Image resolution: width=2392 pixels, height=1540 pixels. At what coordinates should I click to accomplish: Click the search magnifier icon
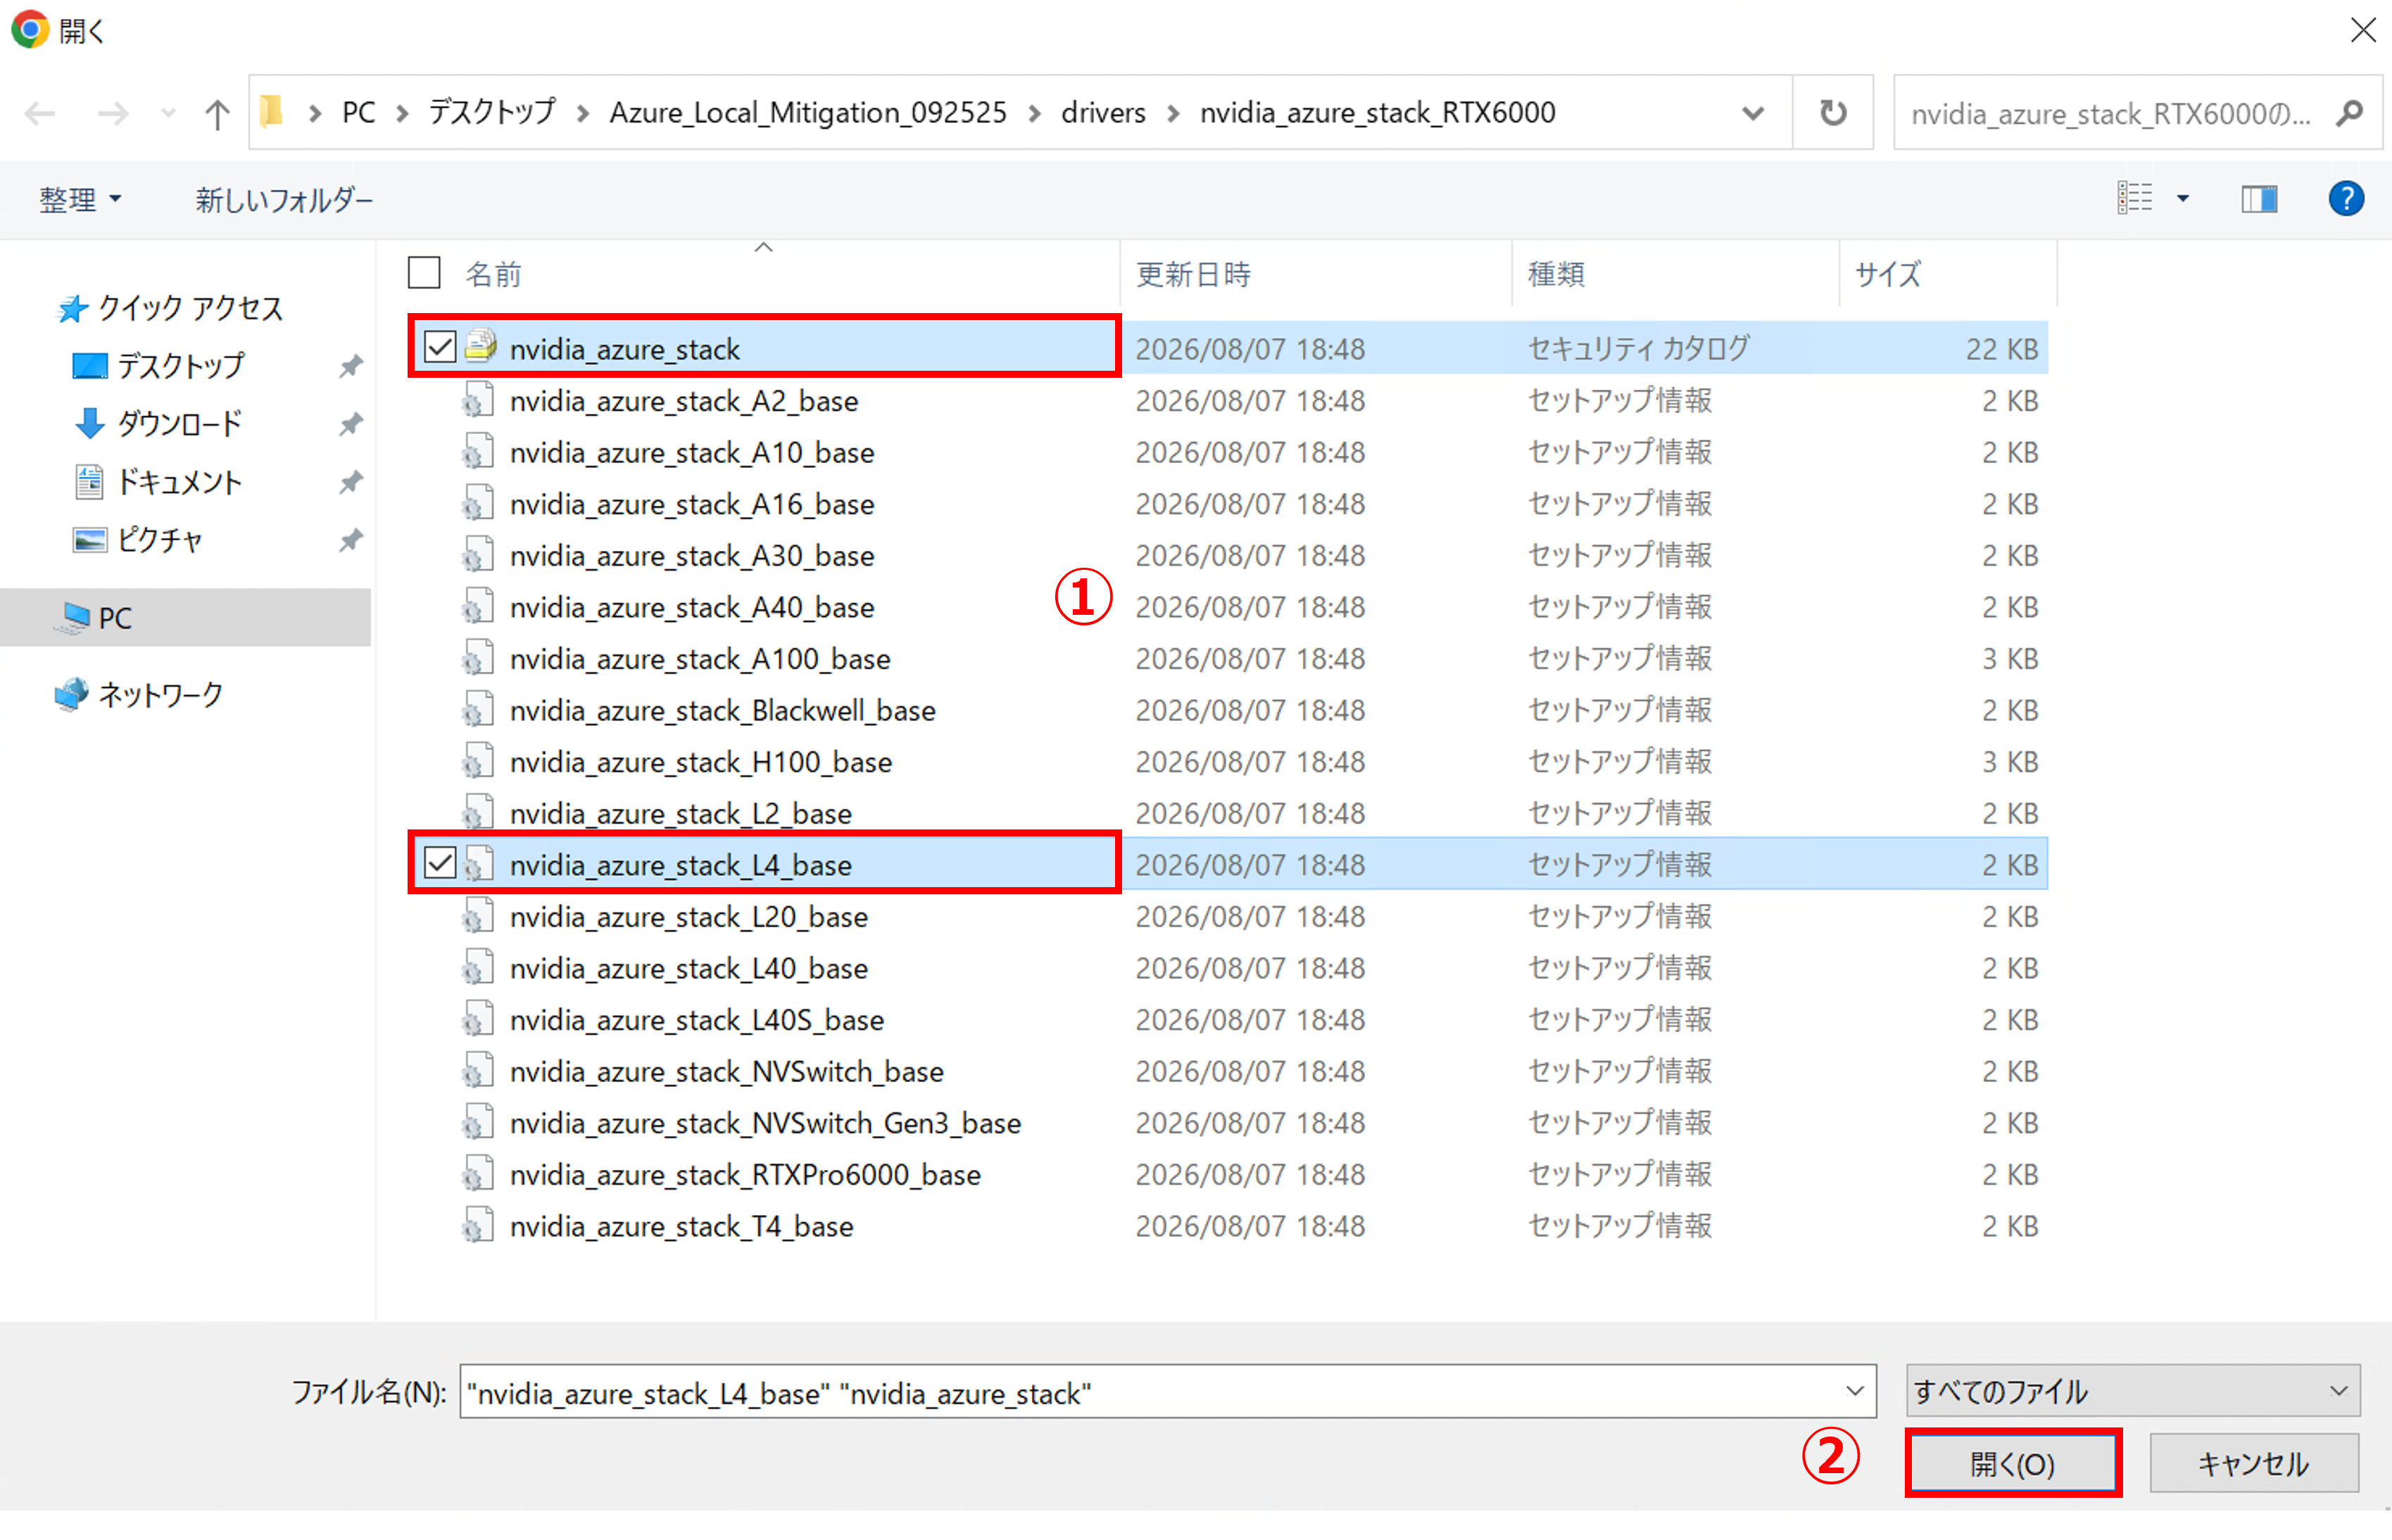[x=2349, y=113]
